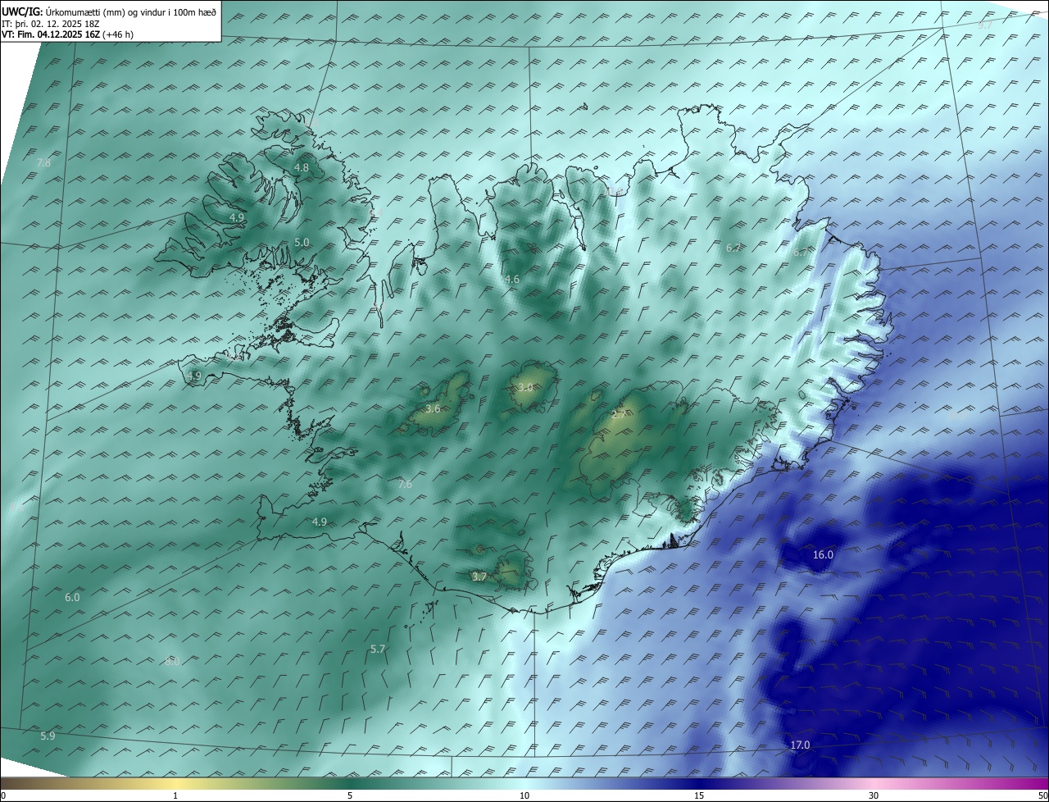Click the '50' tick on the colour scale

(1042, 795)
